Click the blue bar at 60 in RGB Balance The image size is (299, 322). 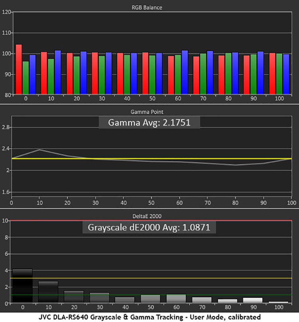[x=185, y=72]
